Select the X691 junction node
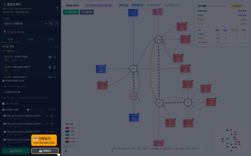Image resolution: width=251 pixels, height=156 pixels. coord(159,103)
